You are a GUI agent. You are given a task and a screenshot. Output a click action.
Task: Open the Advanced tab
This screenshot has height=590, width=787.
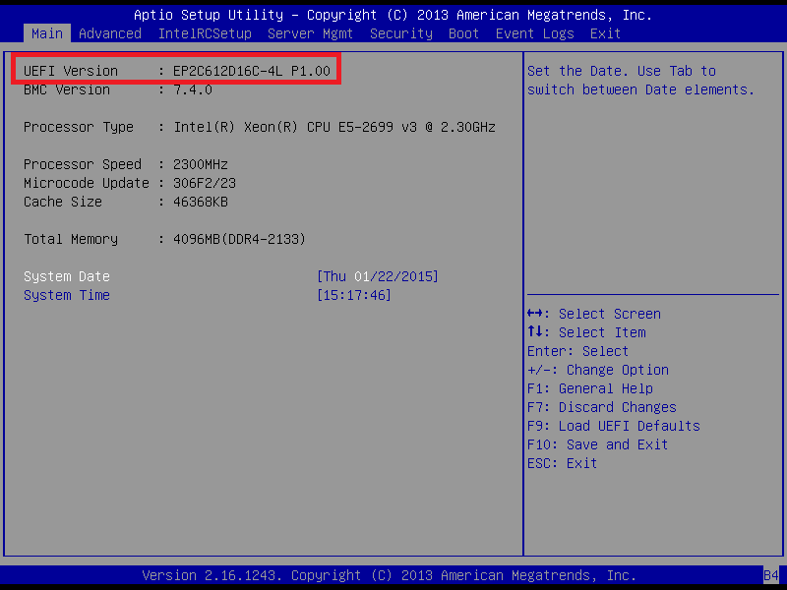(x=110, y=33)
